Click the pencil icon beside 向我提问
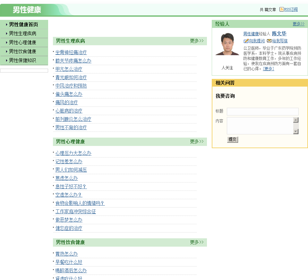 [246, 41]
